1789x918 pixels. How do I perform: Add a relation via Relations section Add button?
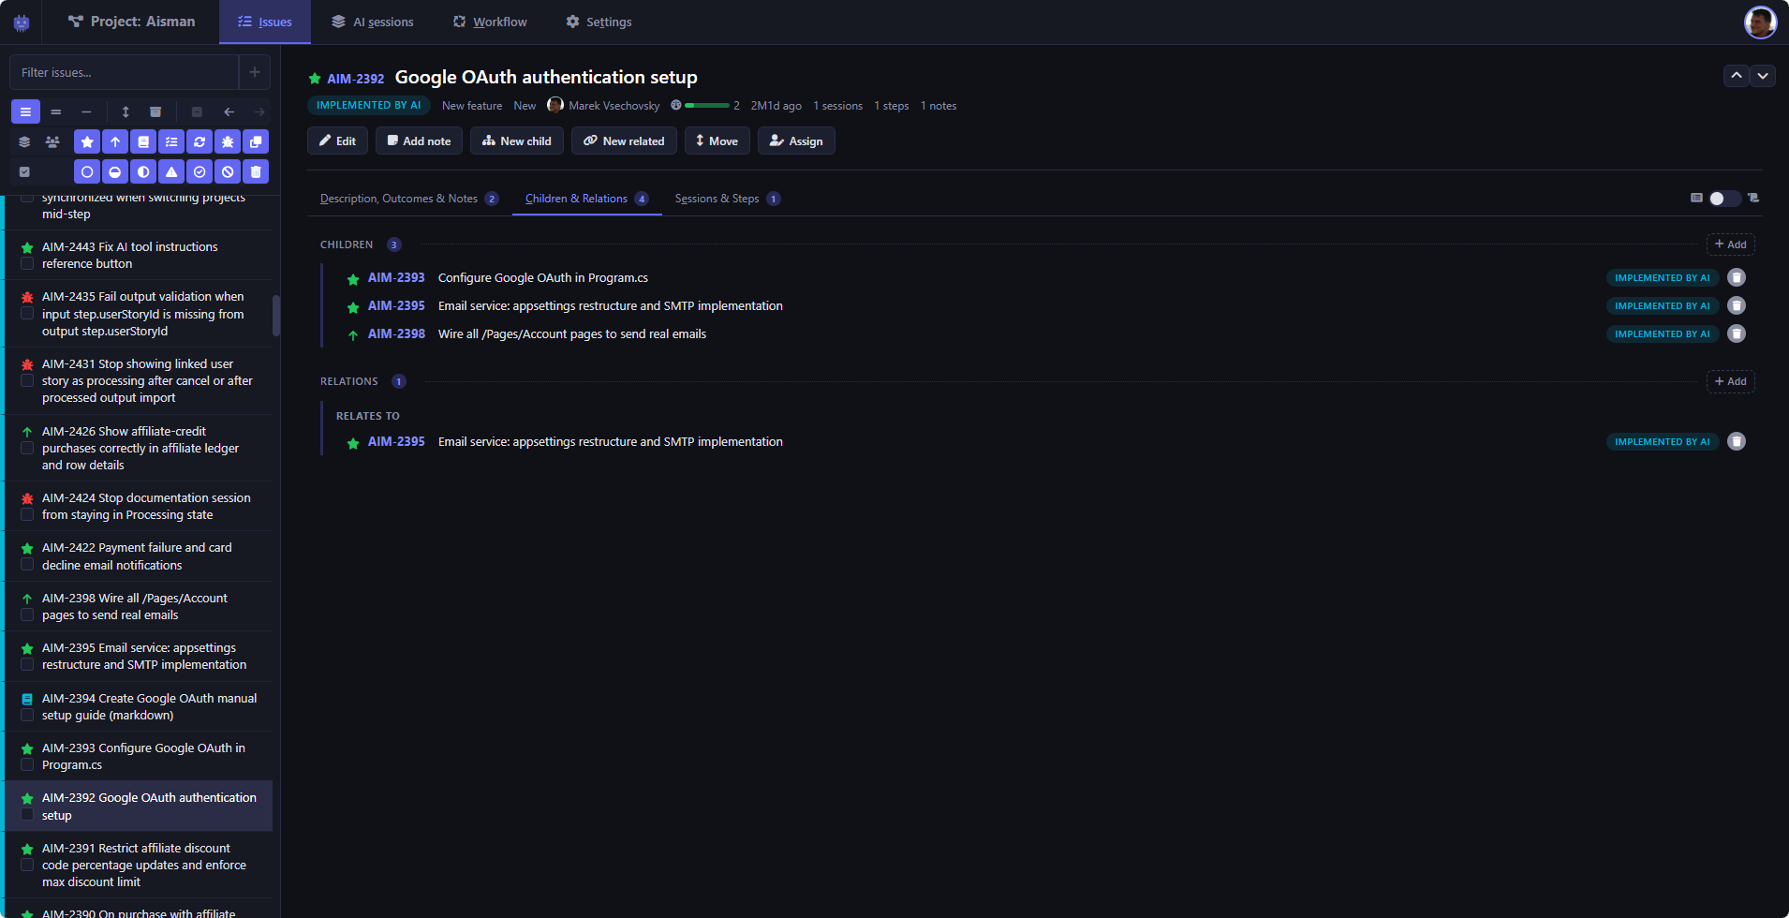click(x=1730, y=381)
